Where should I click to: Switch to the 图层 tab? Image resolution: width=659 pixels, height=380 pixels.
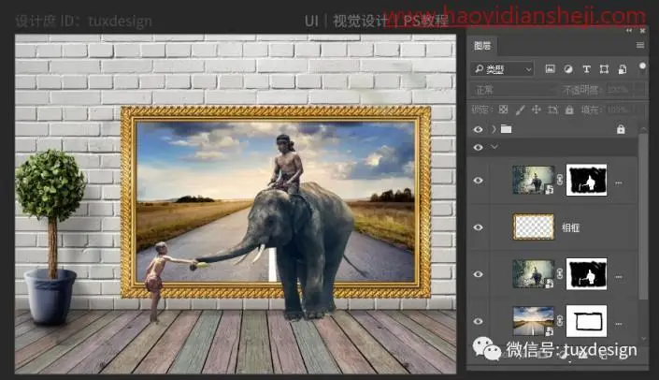(482, 46)
